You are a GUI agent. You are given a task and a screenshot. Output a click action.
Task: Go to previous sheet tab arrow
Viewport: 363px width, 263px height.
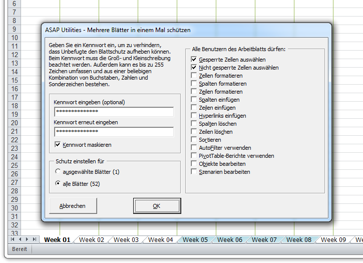(x=20, y=239)
